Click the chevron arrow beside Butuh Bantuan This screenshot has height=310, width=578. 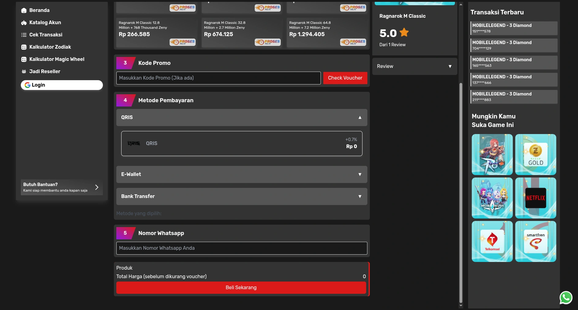pos(97,187)
